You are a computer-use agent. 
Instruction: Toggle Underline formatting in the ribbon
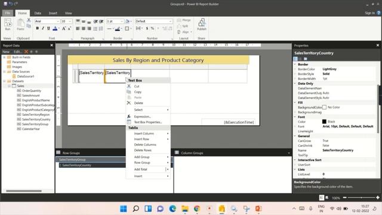(x=48, y=29)
